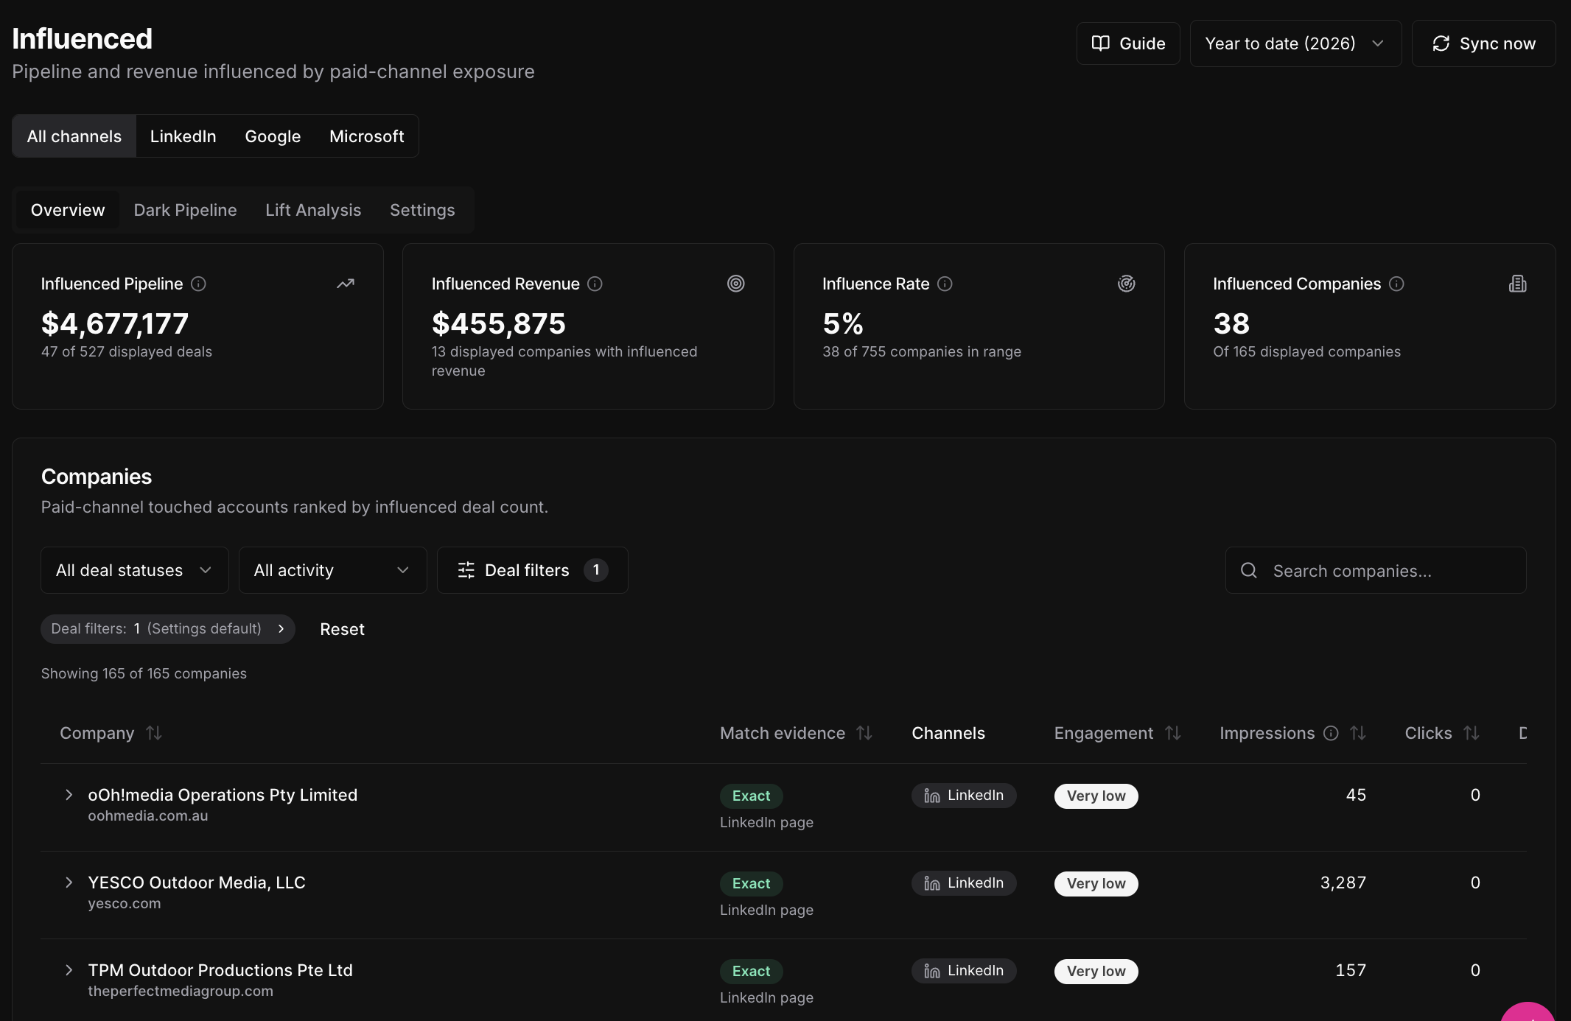
Task: Sort by Match evidence column arrows
Action: click(864, 733)
